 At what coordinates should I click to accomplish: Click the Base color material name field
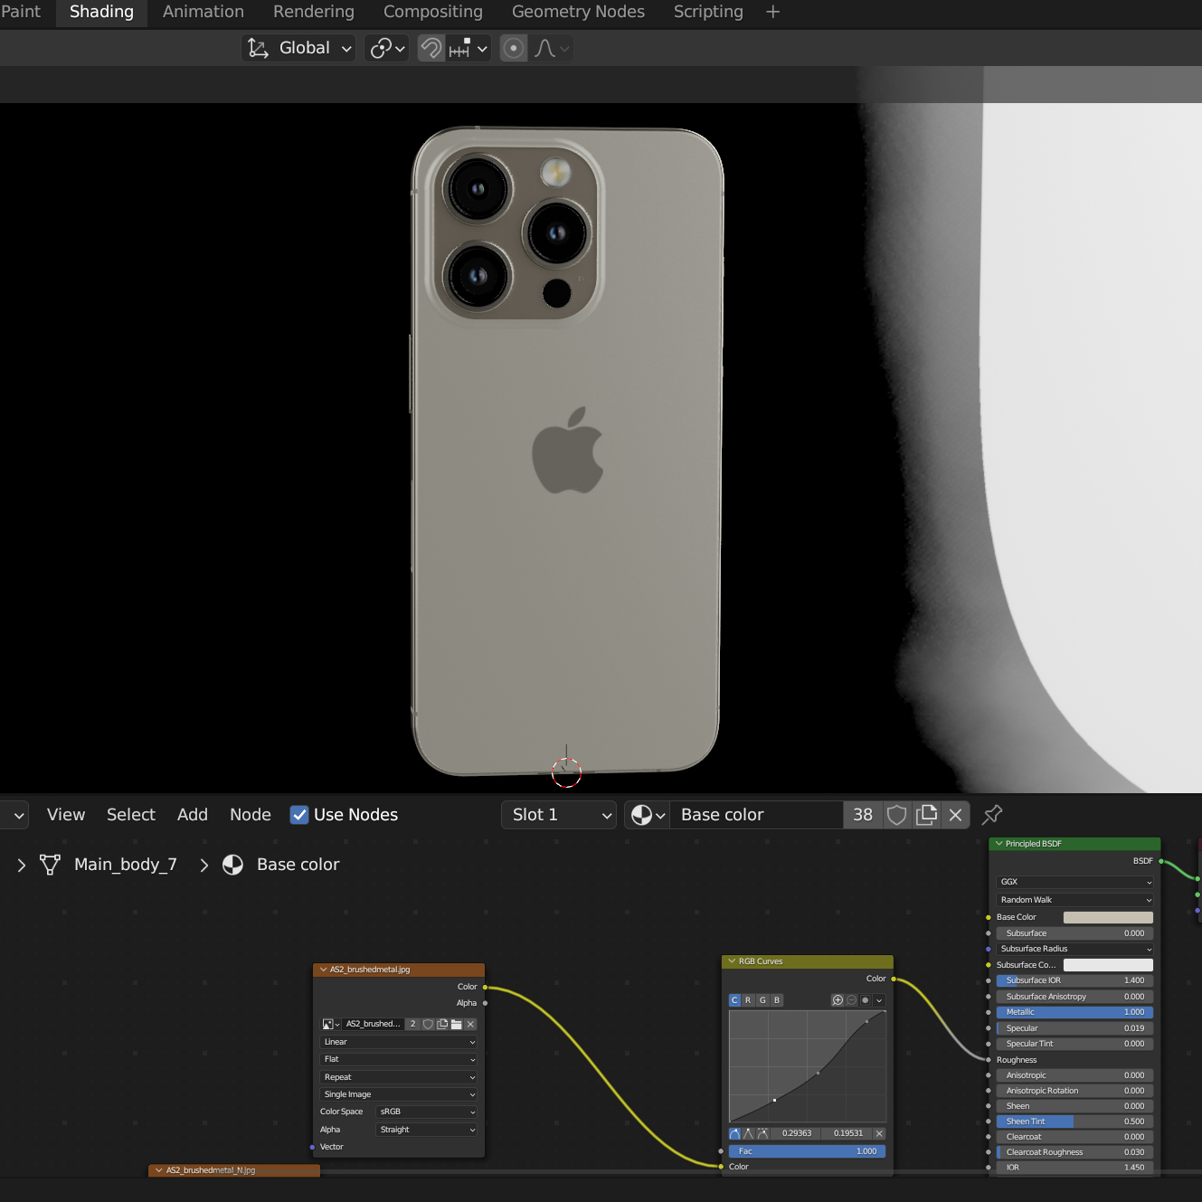(755, 815)
